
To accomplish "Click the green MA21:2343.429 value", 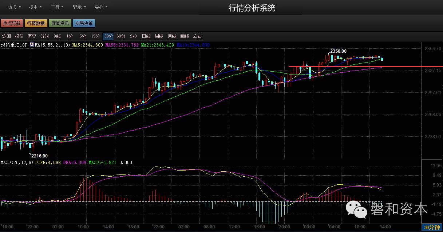I will [157, 45].
